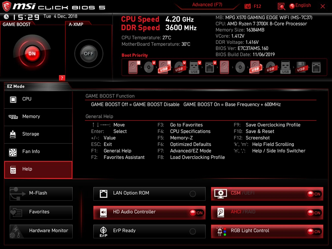
Task: Click the legacy hard disk boot icon without U badge
Action: (224, 67)
